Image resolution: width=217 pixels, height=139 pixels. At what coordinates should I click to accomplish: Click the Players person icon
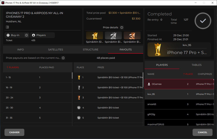point(33,35)
